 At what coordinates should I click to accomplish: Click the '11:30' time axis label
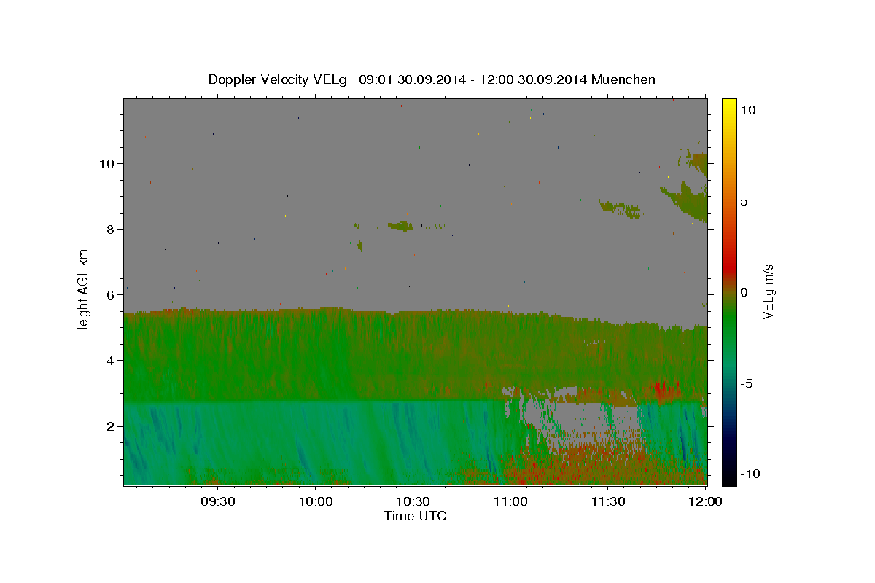tap(608, 501)
